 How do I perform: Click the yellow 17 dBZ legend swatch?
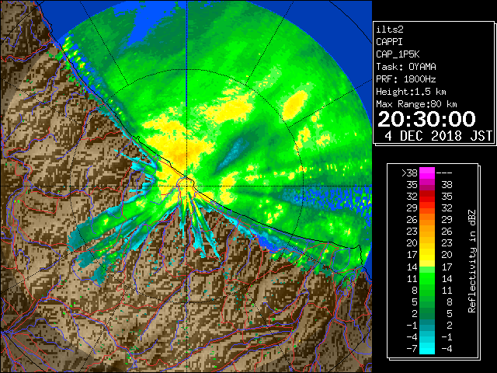[427, 255]
